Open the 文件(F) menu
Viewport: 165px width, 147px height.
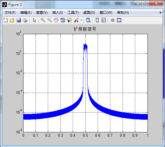tap(10, 13)
